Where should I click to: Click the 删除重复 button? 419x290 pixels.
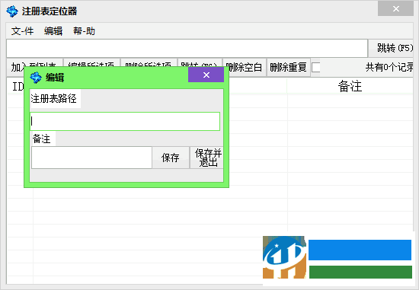[x=289, y=67]
